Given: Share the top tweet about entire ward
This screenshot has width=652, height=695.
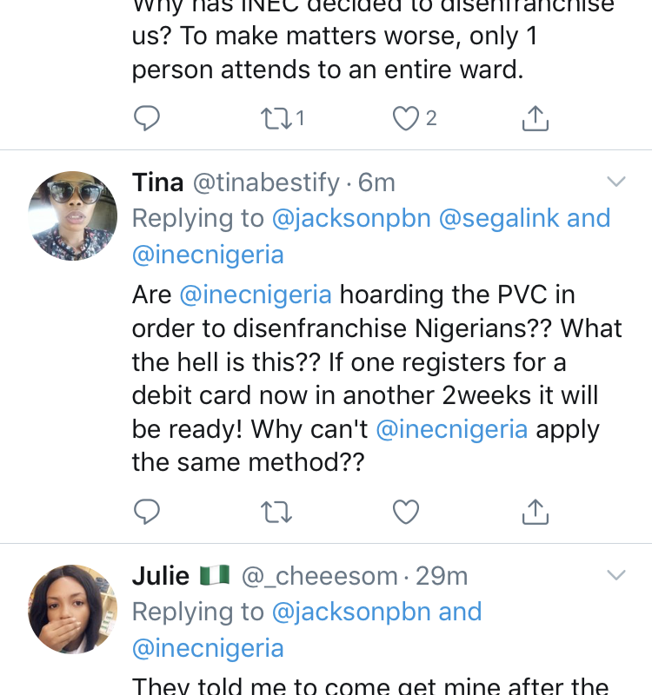Looking at the screenshot, I should click(x=536, y=118).
